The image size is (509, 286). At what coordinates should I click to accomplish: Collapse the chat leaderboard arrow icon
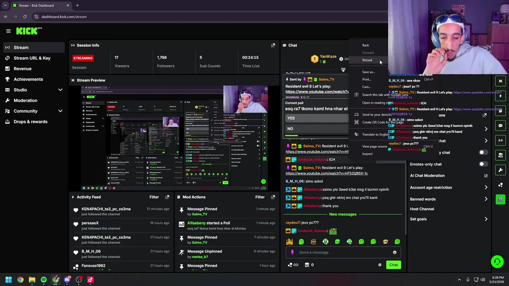[343, 70]
